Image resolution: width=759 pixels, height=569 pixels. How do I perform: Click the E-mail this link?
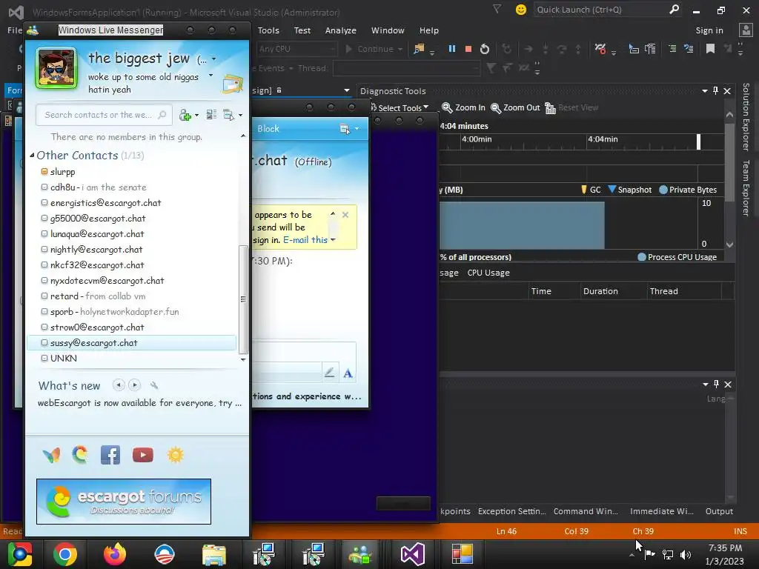(x=305, y=240)
